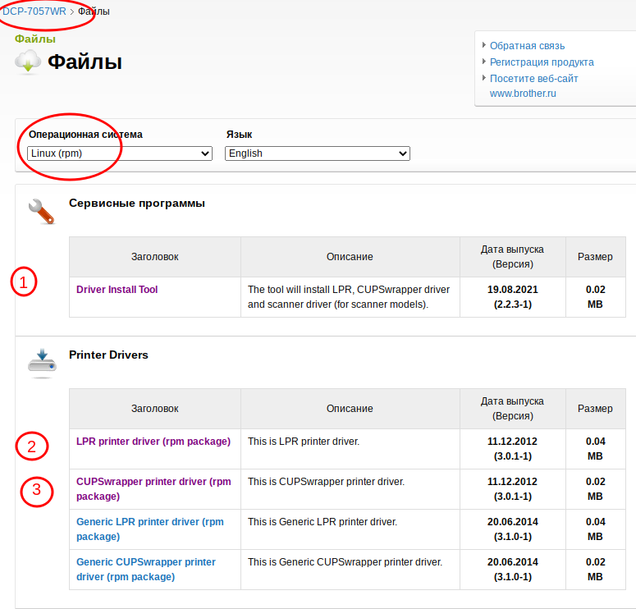Click the Заголовок header in Printer Drivers table
The image size is (636, 609).
(154, 408)
